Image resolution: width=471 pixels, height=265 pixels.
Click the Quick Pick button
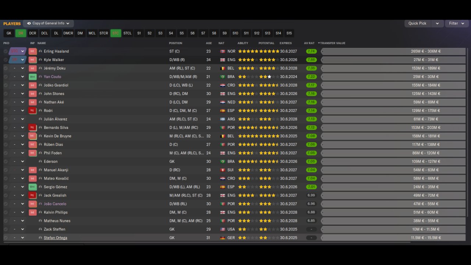417,23
